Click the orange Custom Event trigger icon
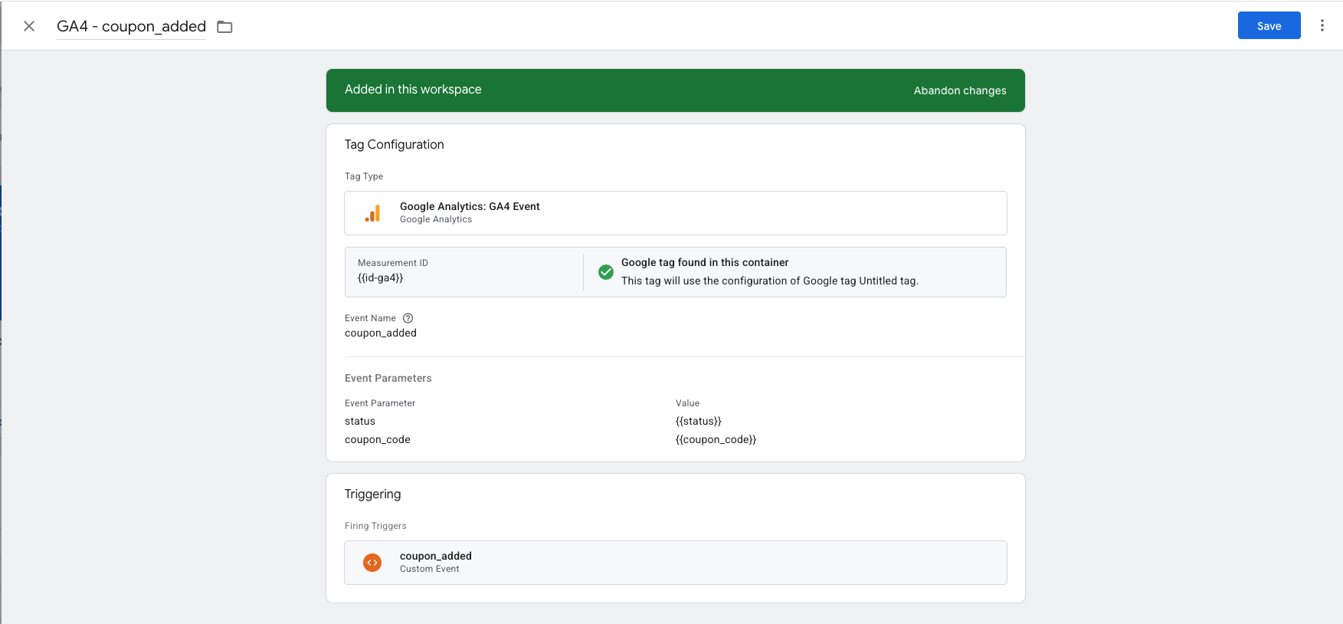 [372, 563]
